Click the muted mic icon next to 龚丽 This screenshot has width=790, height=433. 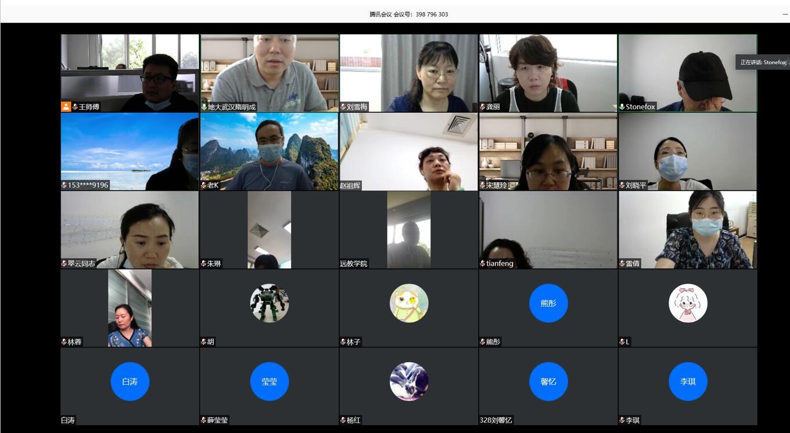tap(483, 107)
